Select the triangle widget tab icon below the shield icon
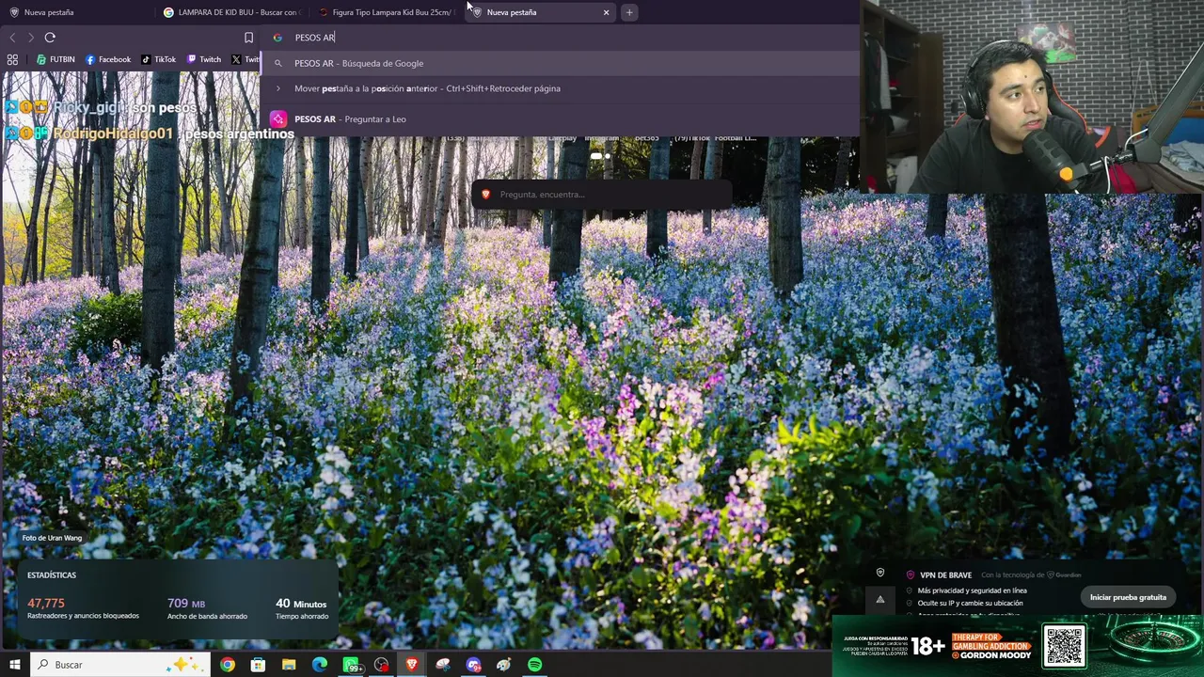The width and height of the screenshot is (1204, 677). point(880,600)
